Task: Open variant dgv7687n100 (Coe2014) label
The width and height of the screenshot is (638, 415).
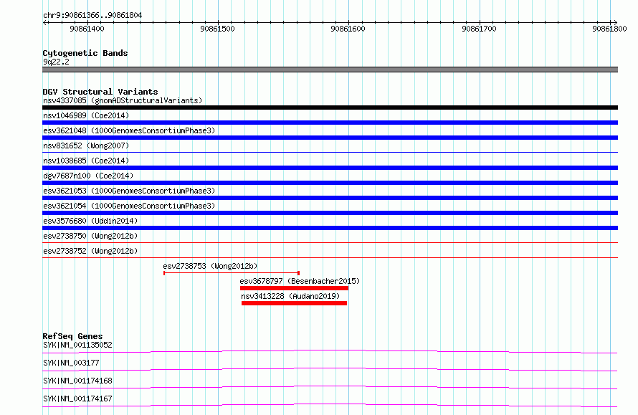Action: click(88, 176)
